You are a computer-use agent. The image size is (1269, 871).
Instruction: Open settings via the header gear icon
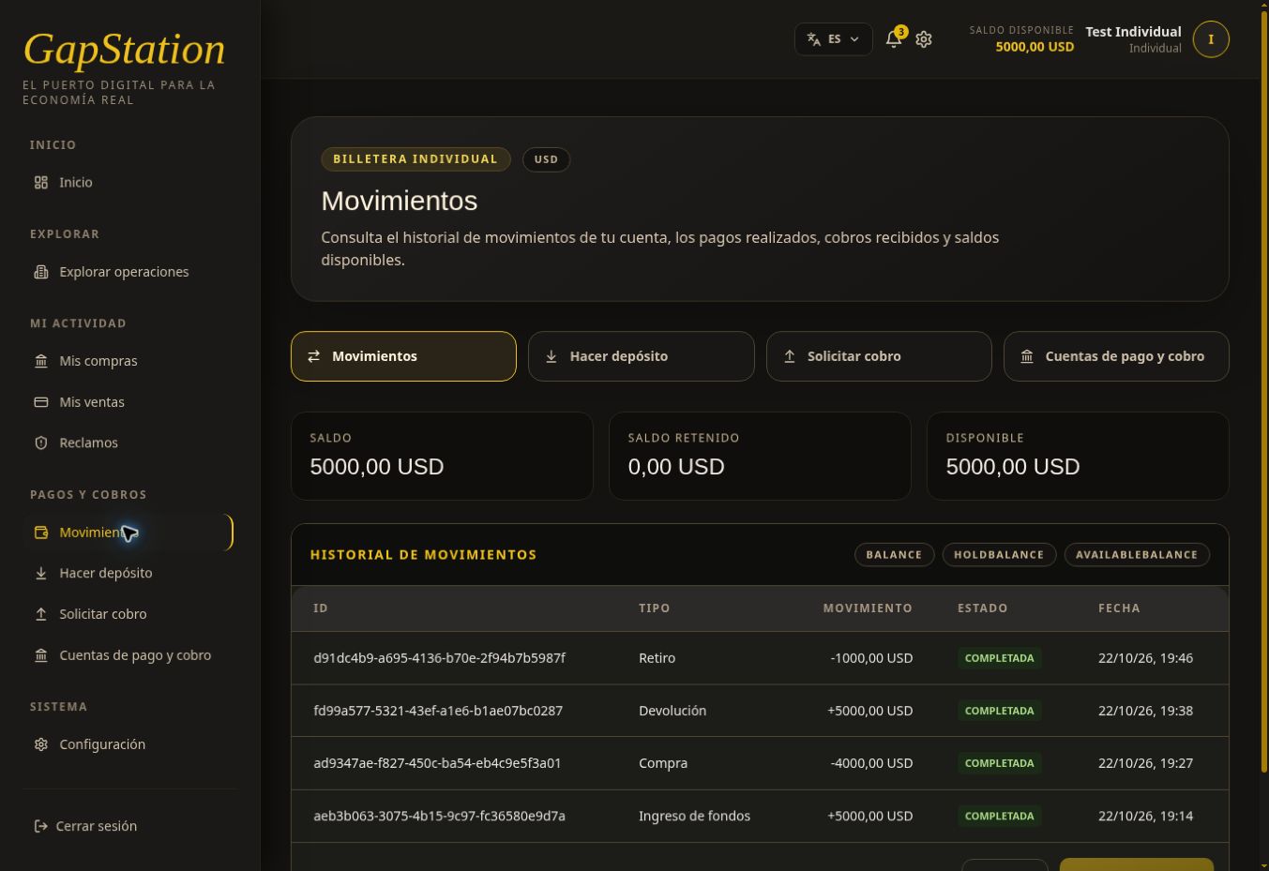coord(924,39)
